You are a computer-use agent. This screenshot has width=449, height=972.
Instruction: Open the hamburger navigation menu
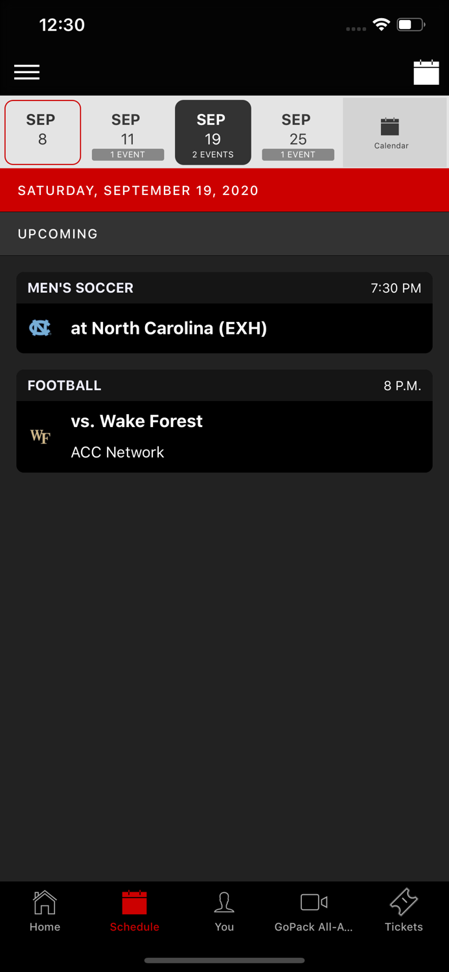click(27, 72)
